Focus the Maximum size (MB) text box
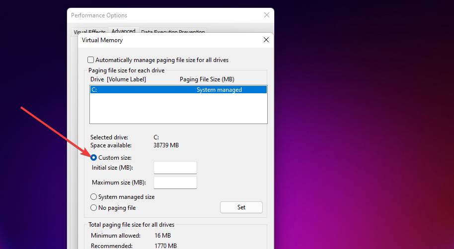The width and height of the screenshot is (454, 249). (x=175, y=183)
